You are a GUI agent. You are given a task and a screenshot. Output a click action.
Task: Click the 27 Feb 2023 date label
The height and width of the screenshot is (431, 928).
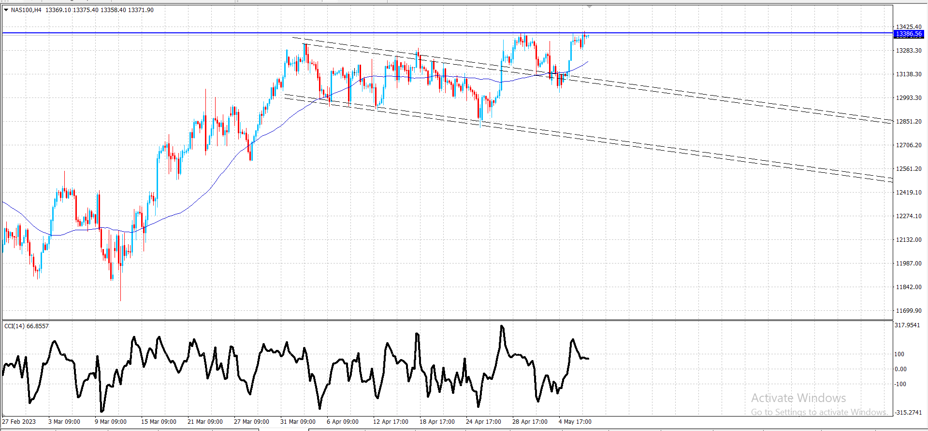19,422
